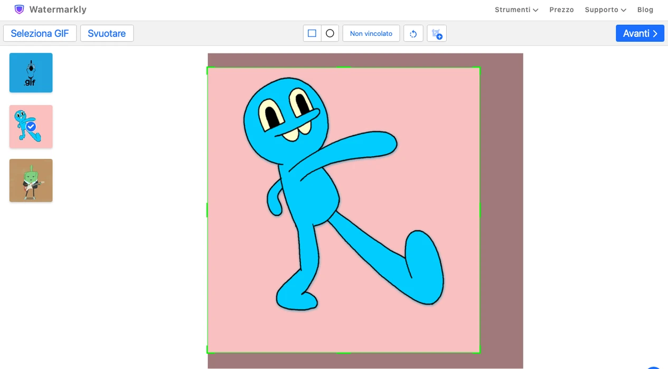The height and width of the screenshot is (369, 668).
Task: Click the bottom-right crop corner handle
Action: click(479, 352)
